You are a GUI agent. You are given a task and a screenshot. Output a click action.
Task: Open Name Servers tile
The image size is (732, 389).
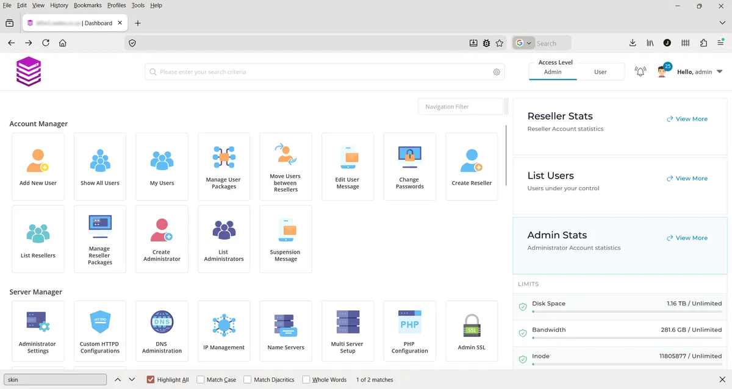pyautogui.click(x=285, y=331)
